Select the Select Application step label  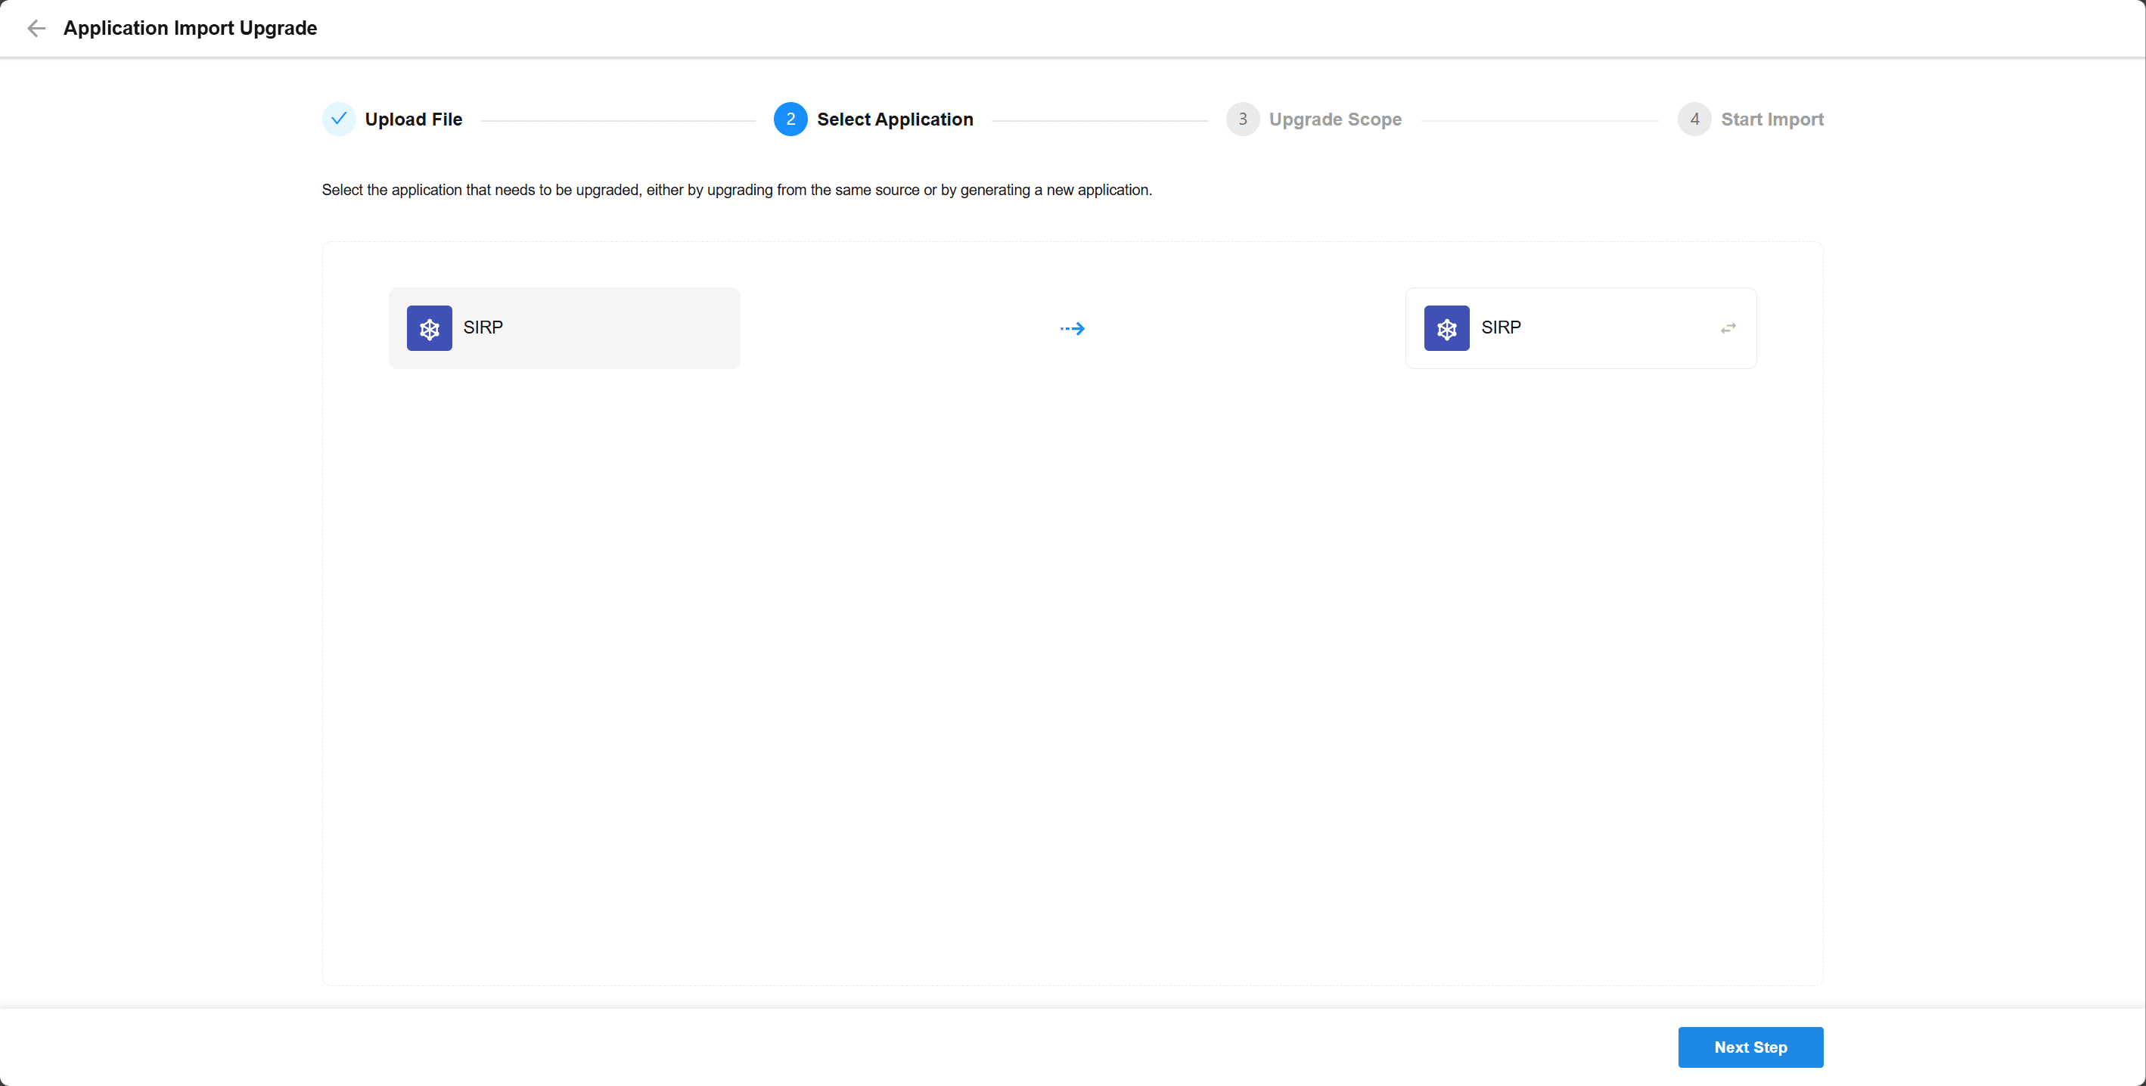click(x=895, y=119)
